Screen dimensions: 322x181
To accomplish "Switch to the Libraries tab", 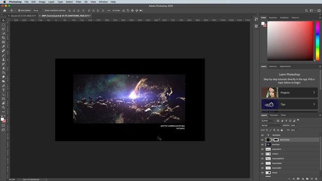I will (273, 66).
